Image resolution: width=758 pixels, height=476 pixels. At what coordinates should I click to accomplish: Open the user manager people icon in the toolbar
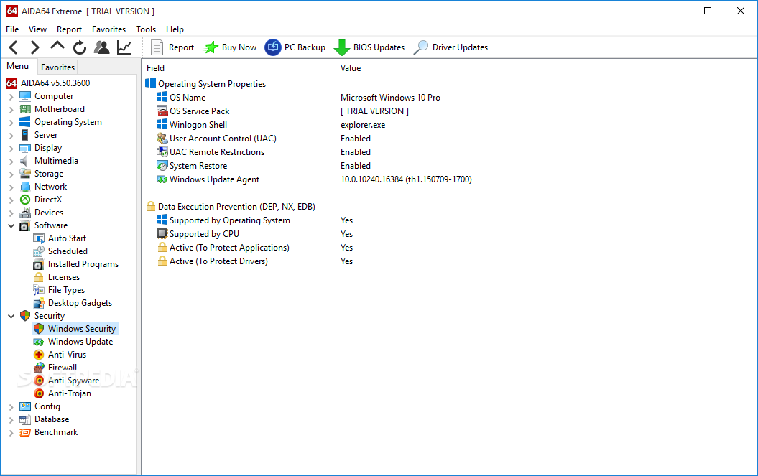pyautogui.click(x=101, y=47)
